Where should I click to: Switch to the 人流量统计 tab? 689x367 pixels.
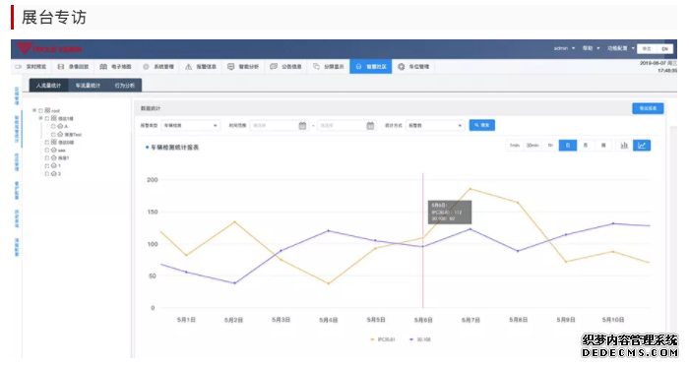tap(48, 86)
